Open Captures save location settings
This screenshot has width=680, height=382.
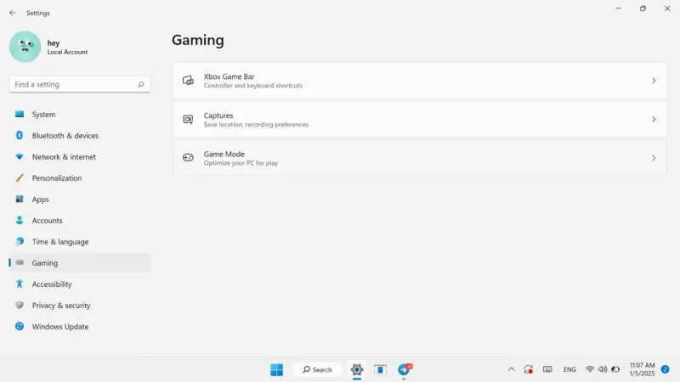(x=419, y=120)
